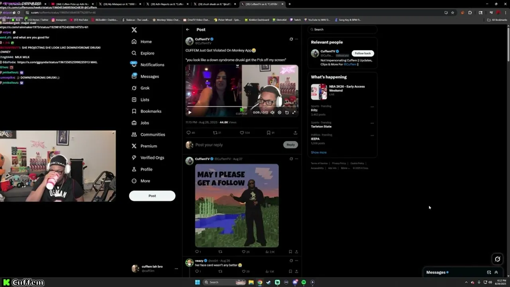This screenshot has height=287, width=510.
Task: Open the Fritz trending topic
Action: tap(314, 110)
